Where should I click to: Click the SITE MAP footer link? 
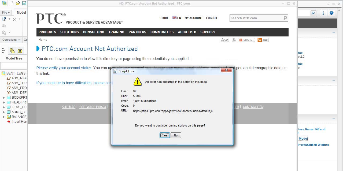[69, 107]
